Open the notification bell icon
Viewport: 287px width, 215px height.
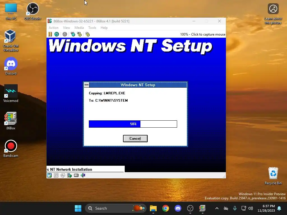279,208
